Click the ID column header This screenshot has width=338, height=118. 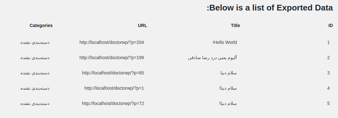click(330, 25)
